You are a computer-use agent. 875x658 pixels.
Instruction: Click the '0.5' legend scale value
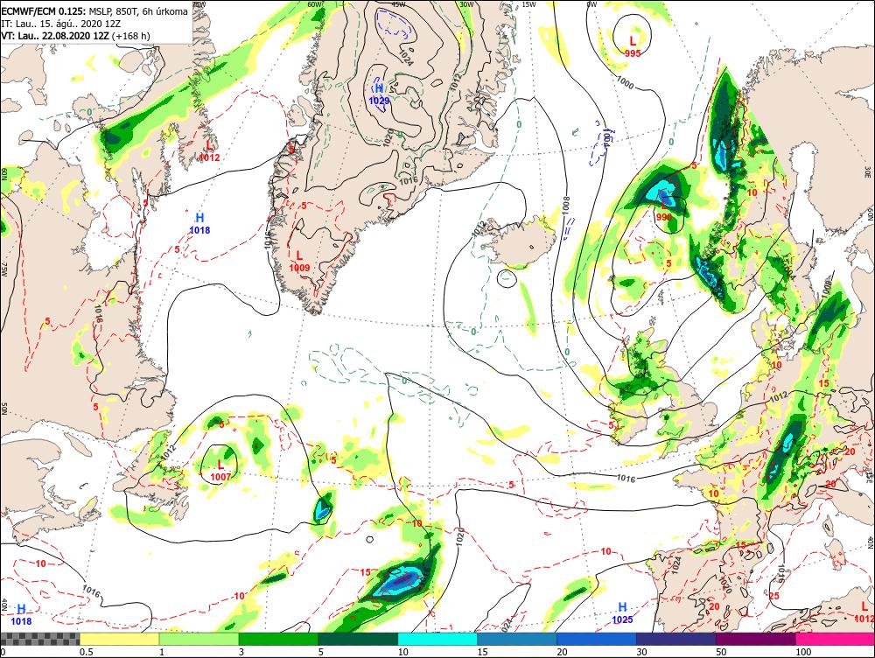tap(86, 652)
